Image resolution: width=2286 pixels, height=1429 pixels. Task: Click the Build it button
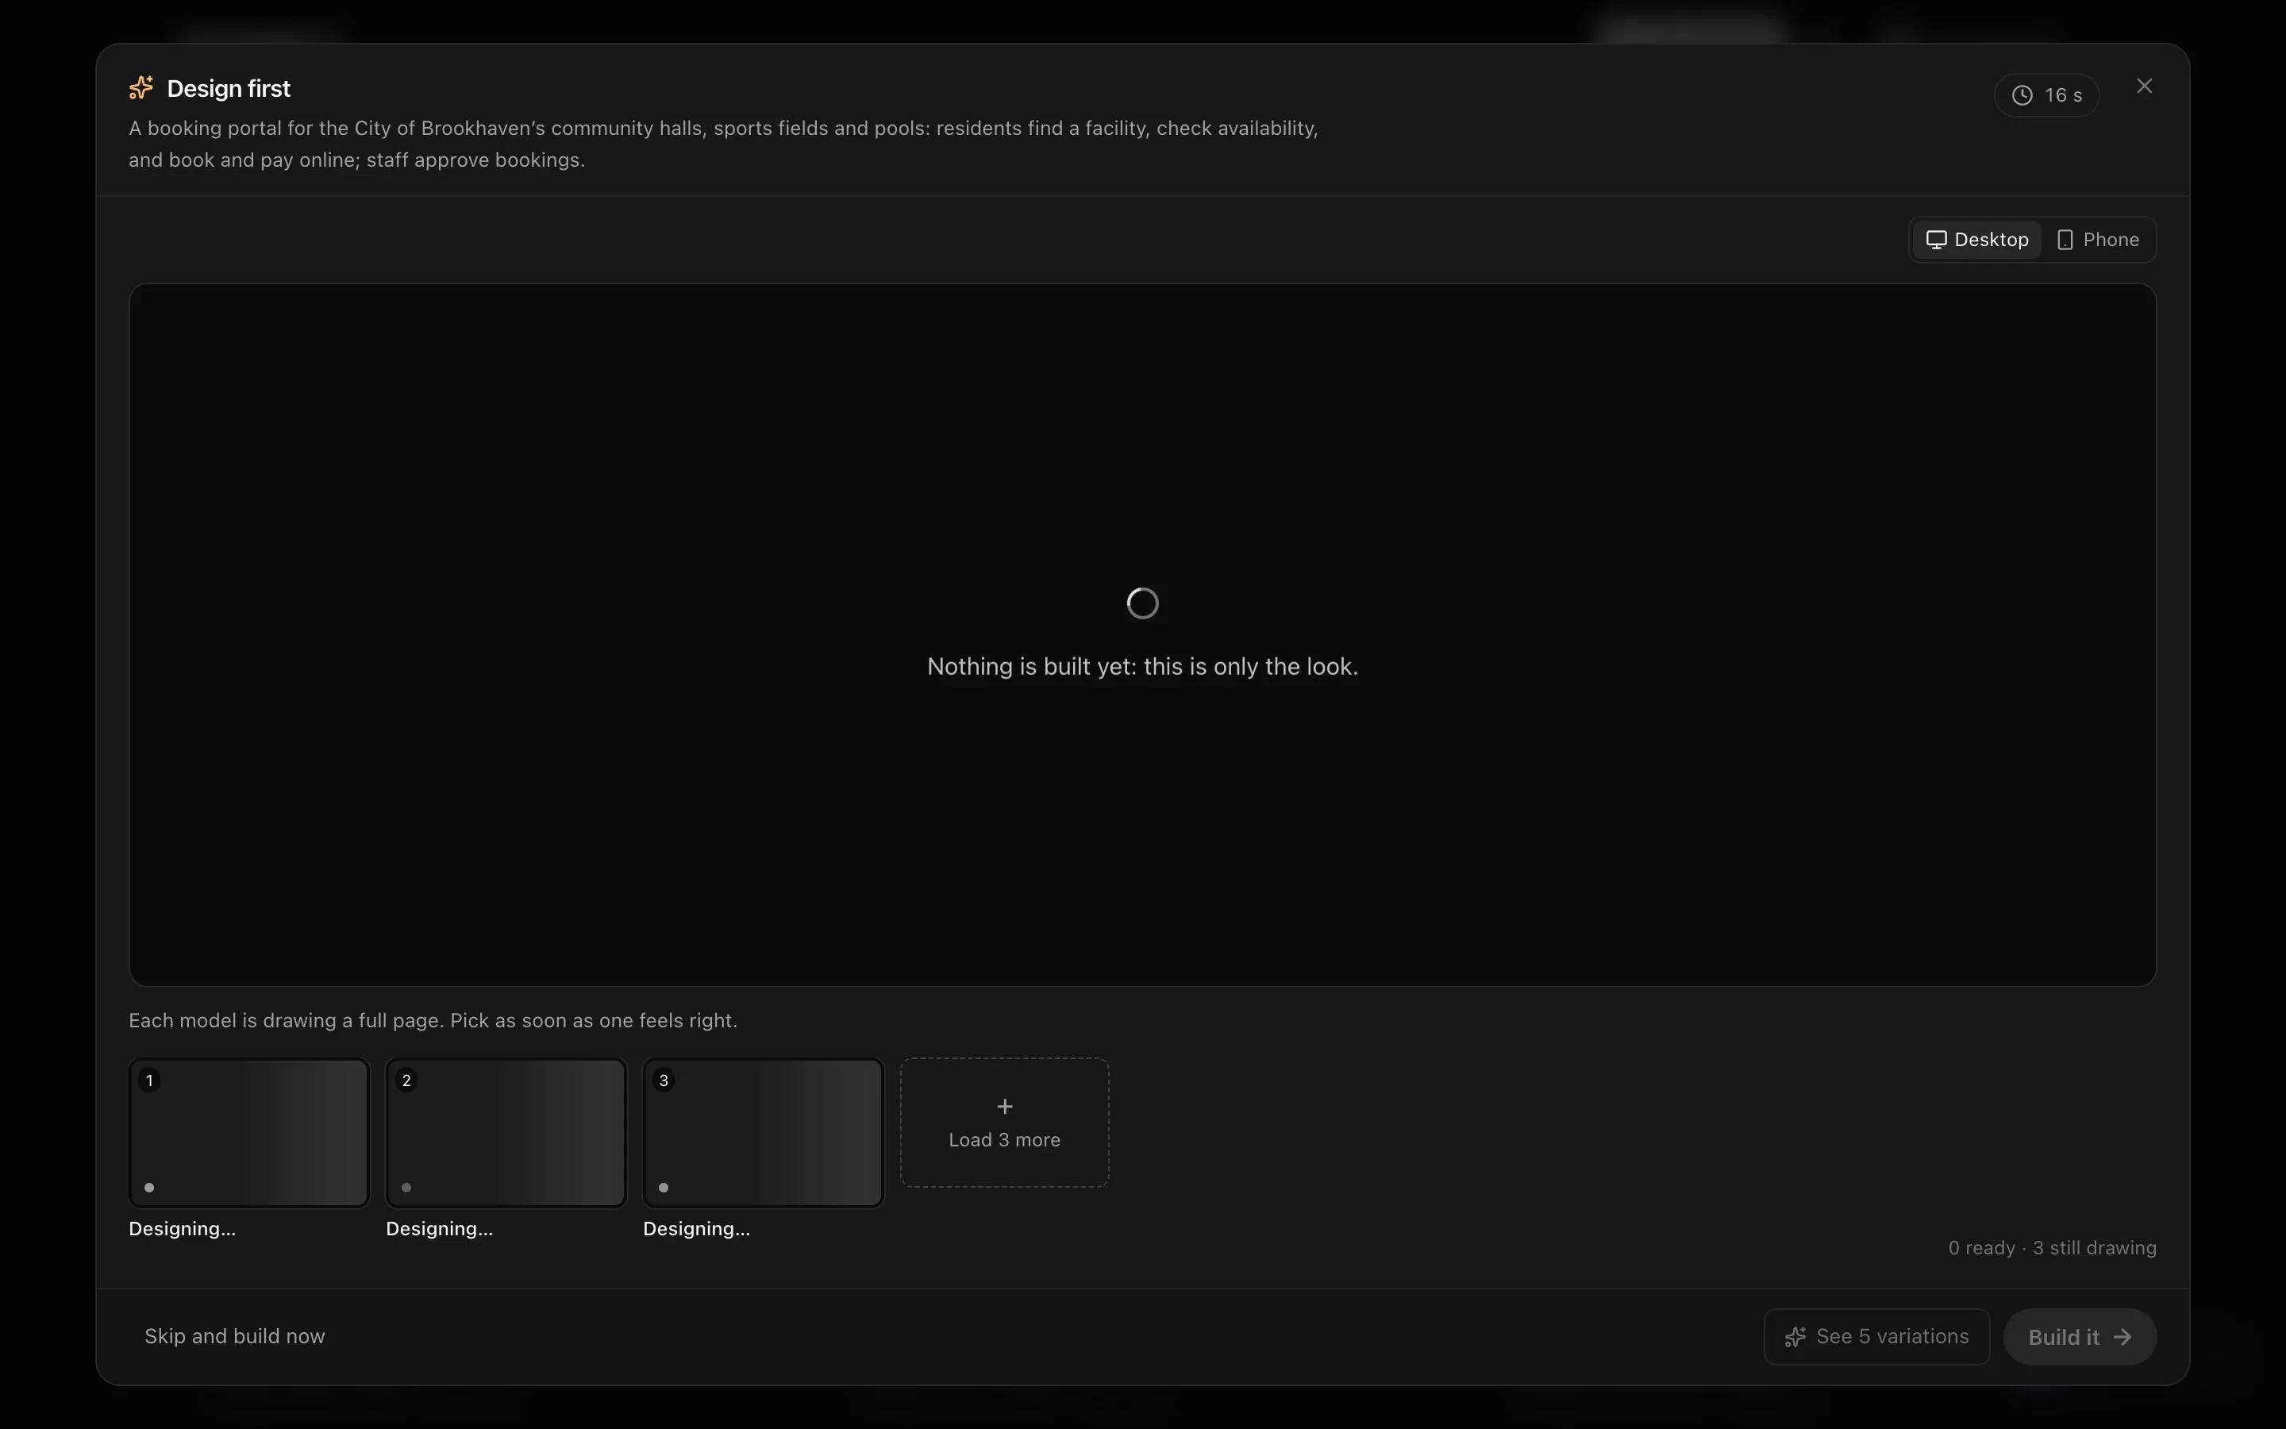click(x=2079, y=1336)
